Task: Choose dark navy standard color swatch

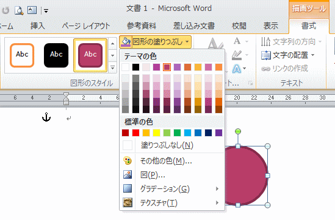Action: click(x=208, y=132)
